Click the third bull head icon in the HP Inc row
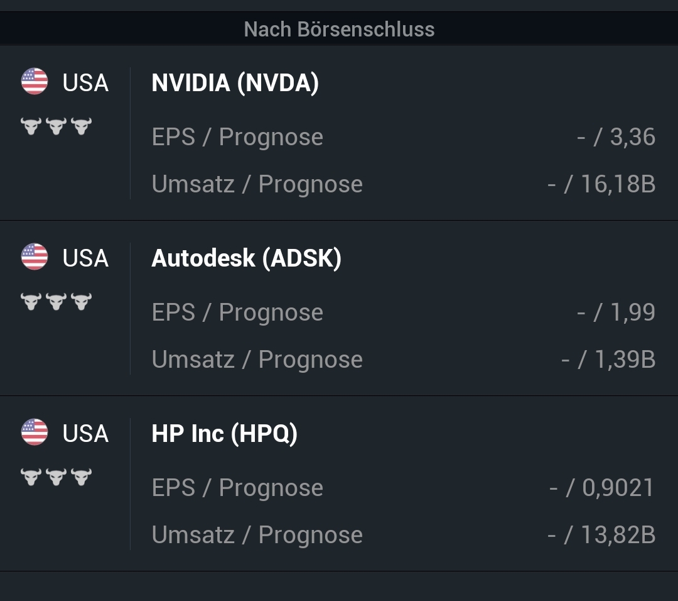 tap(81, 477)
